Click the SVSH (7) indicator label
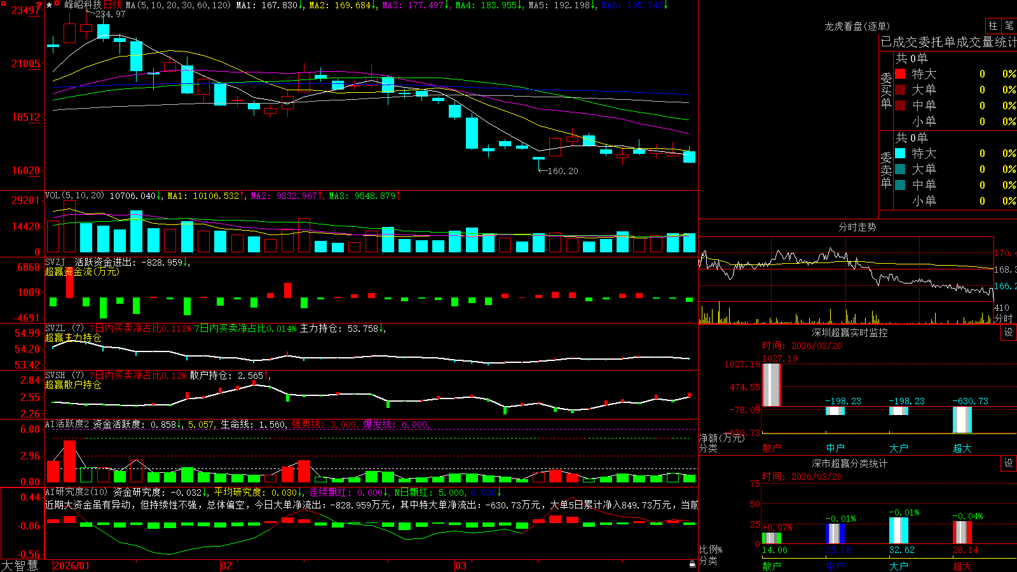This screenshot has height=572, width=1017. click(x=65, y=376)
